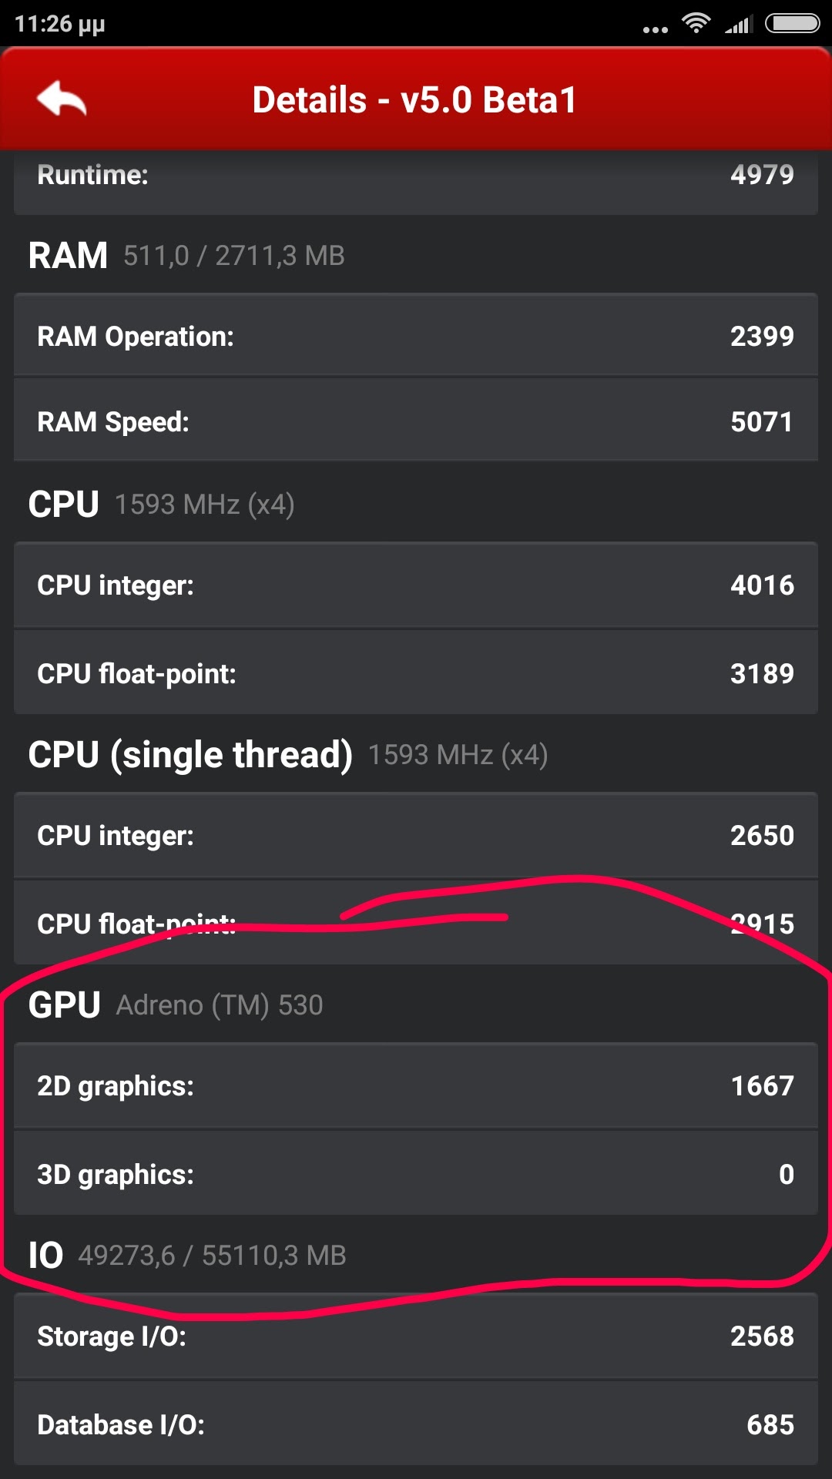Select the RAM Speed row
832x1479 pixels.
pos(416,421)
